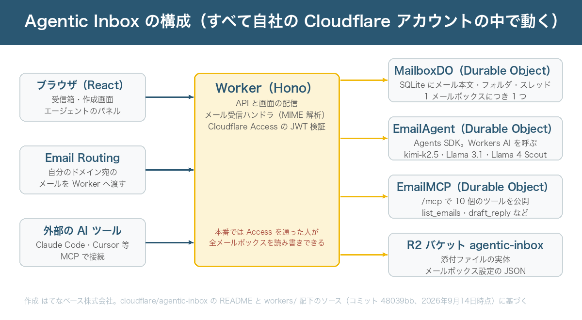This screenshot has width=582, height=320.
Task: Click the text 'MCP で接続'
Action: (82, 256)
